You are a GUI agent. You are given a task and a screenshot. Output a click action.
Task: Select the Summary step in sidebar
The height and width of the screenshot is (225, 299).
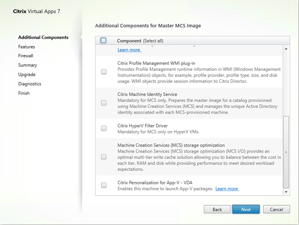coord(28,65)
